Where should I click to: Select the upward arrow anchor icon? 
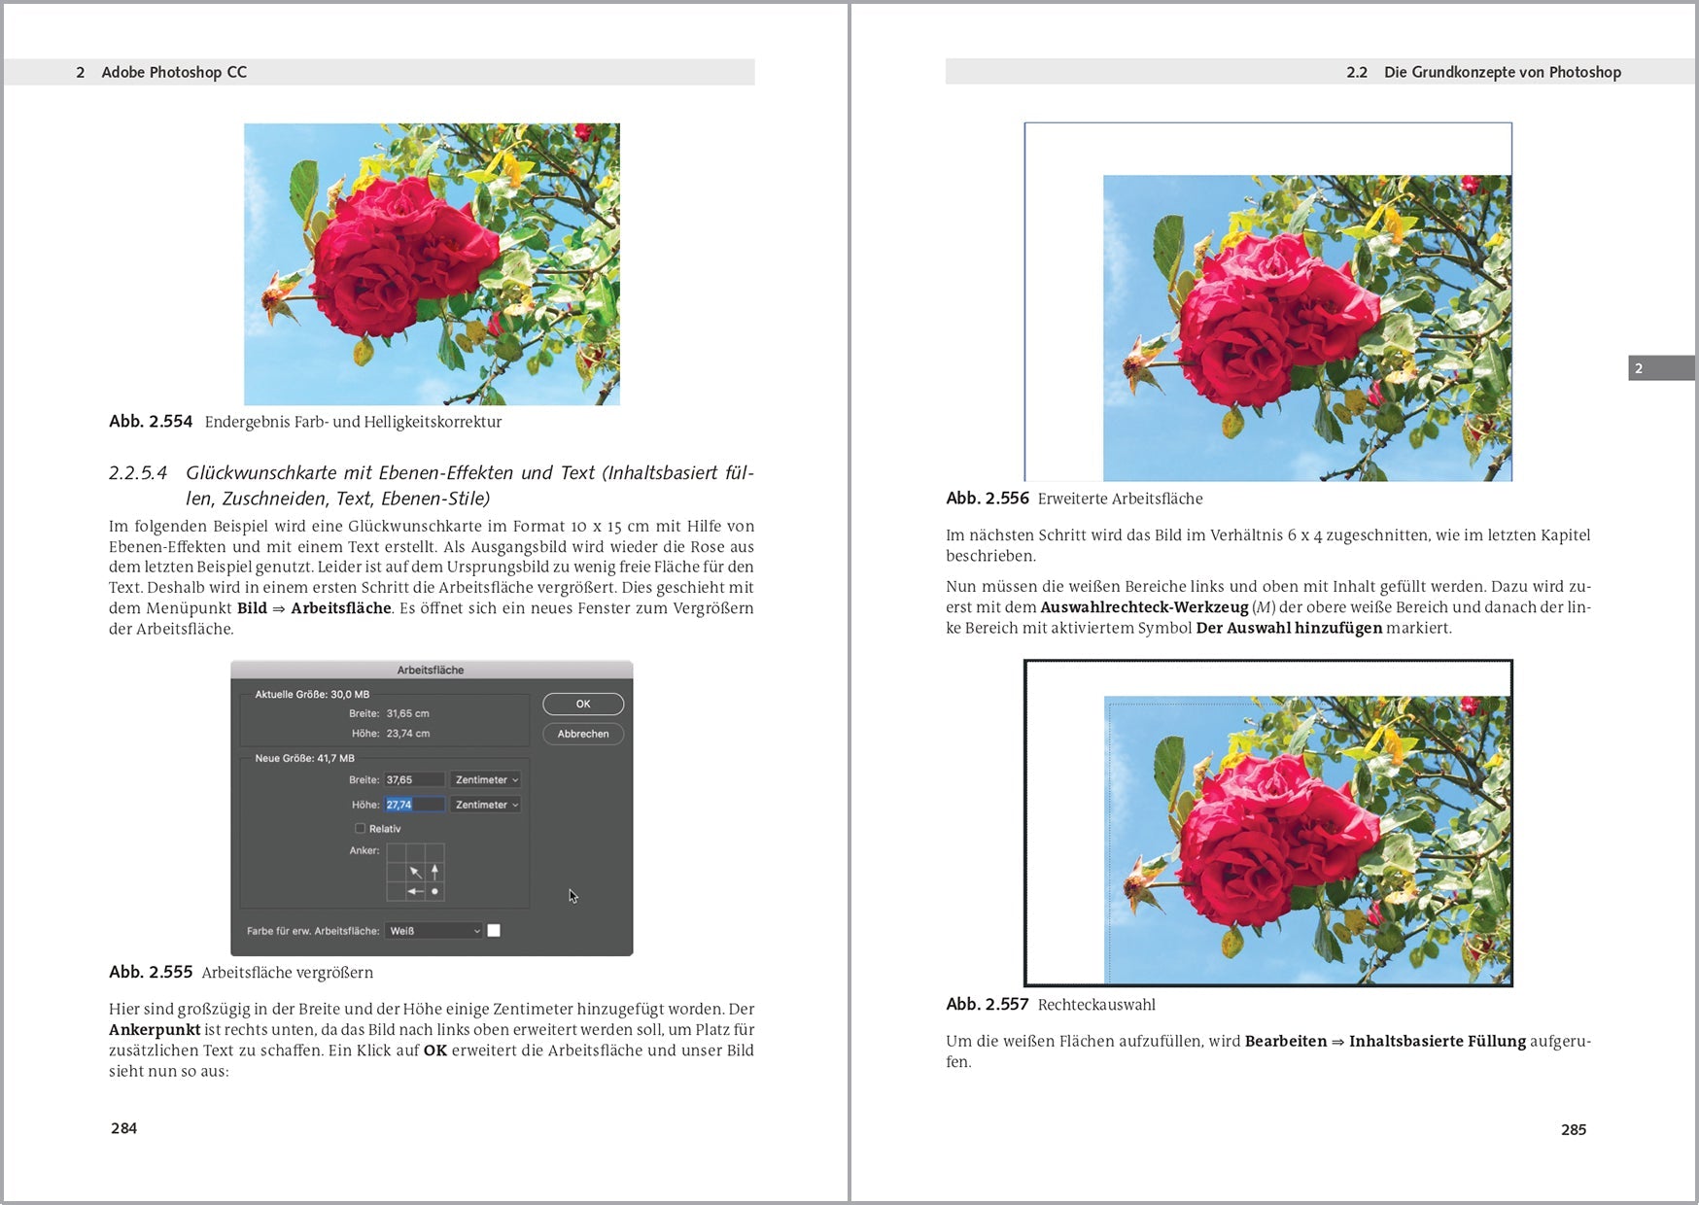point(433,872)
